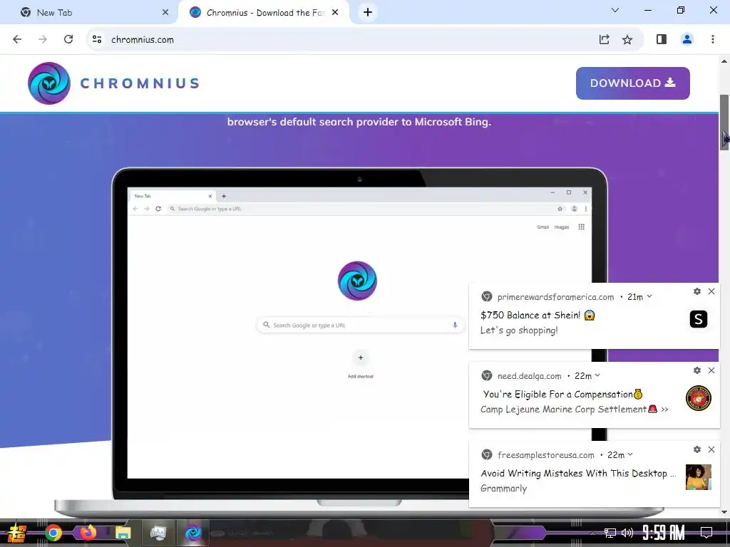Open a new tab with plus button

point(368,13)
